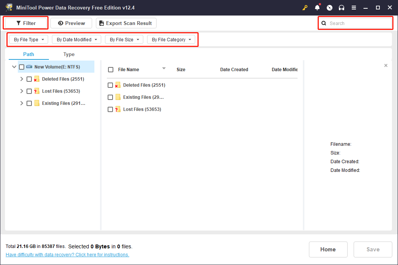The width and height of the screenshot is (398, 265).
Task: Expand the Deleted Files tree node
Action: 22,79
